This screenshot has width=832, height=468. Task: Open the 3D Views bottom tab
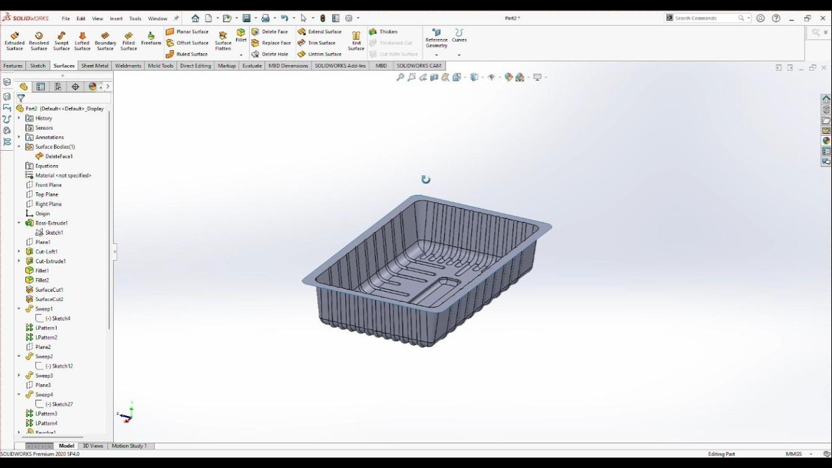click(x=92, y=446)
